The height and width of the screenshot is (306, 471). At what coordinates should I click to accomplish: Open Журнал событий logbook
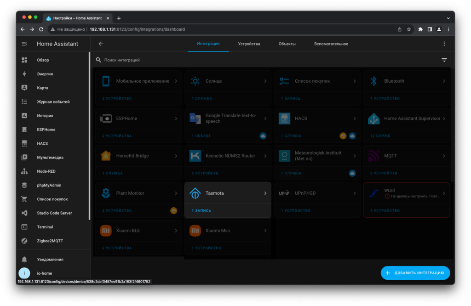click(53, 102)
